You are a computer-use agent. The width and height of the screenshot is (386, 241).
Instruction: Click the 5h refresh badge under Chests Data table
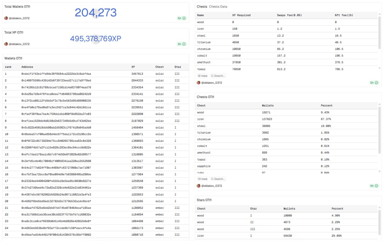tap(374, 83)
